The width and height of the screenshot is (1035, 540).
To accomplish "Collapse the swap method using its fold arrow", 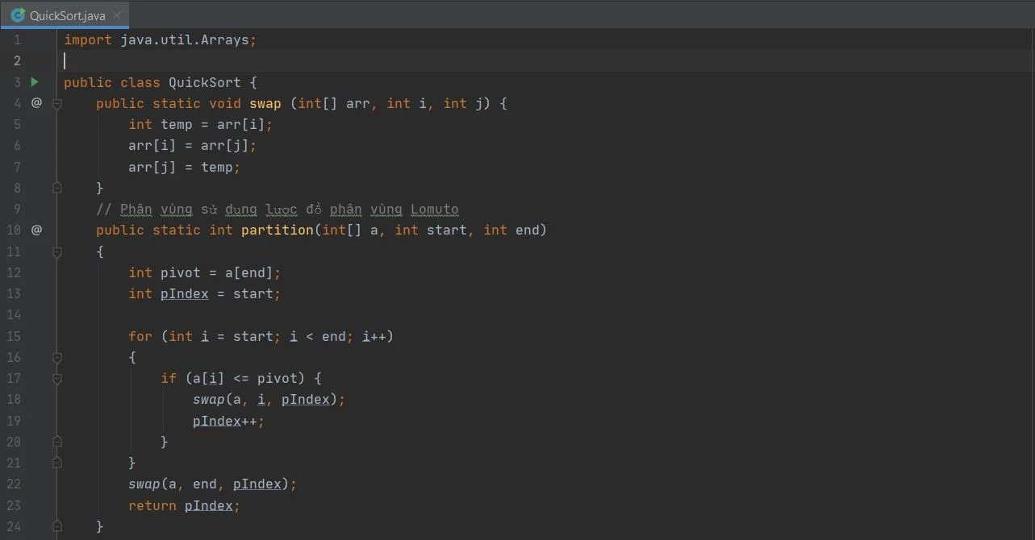I will click(56, 103).
